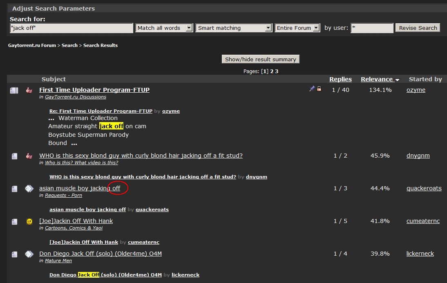Click the diamond icon in the lickerneck row

(29, 254)
